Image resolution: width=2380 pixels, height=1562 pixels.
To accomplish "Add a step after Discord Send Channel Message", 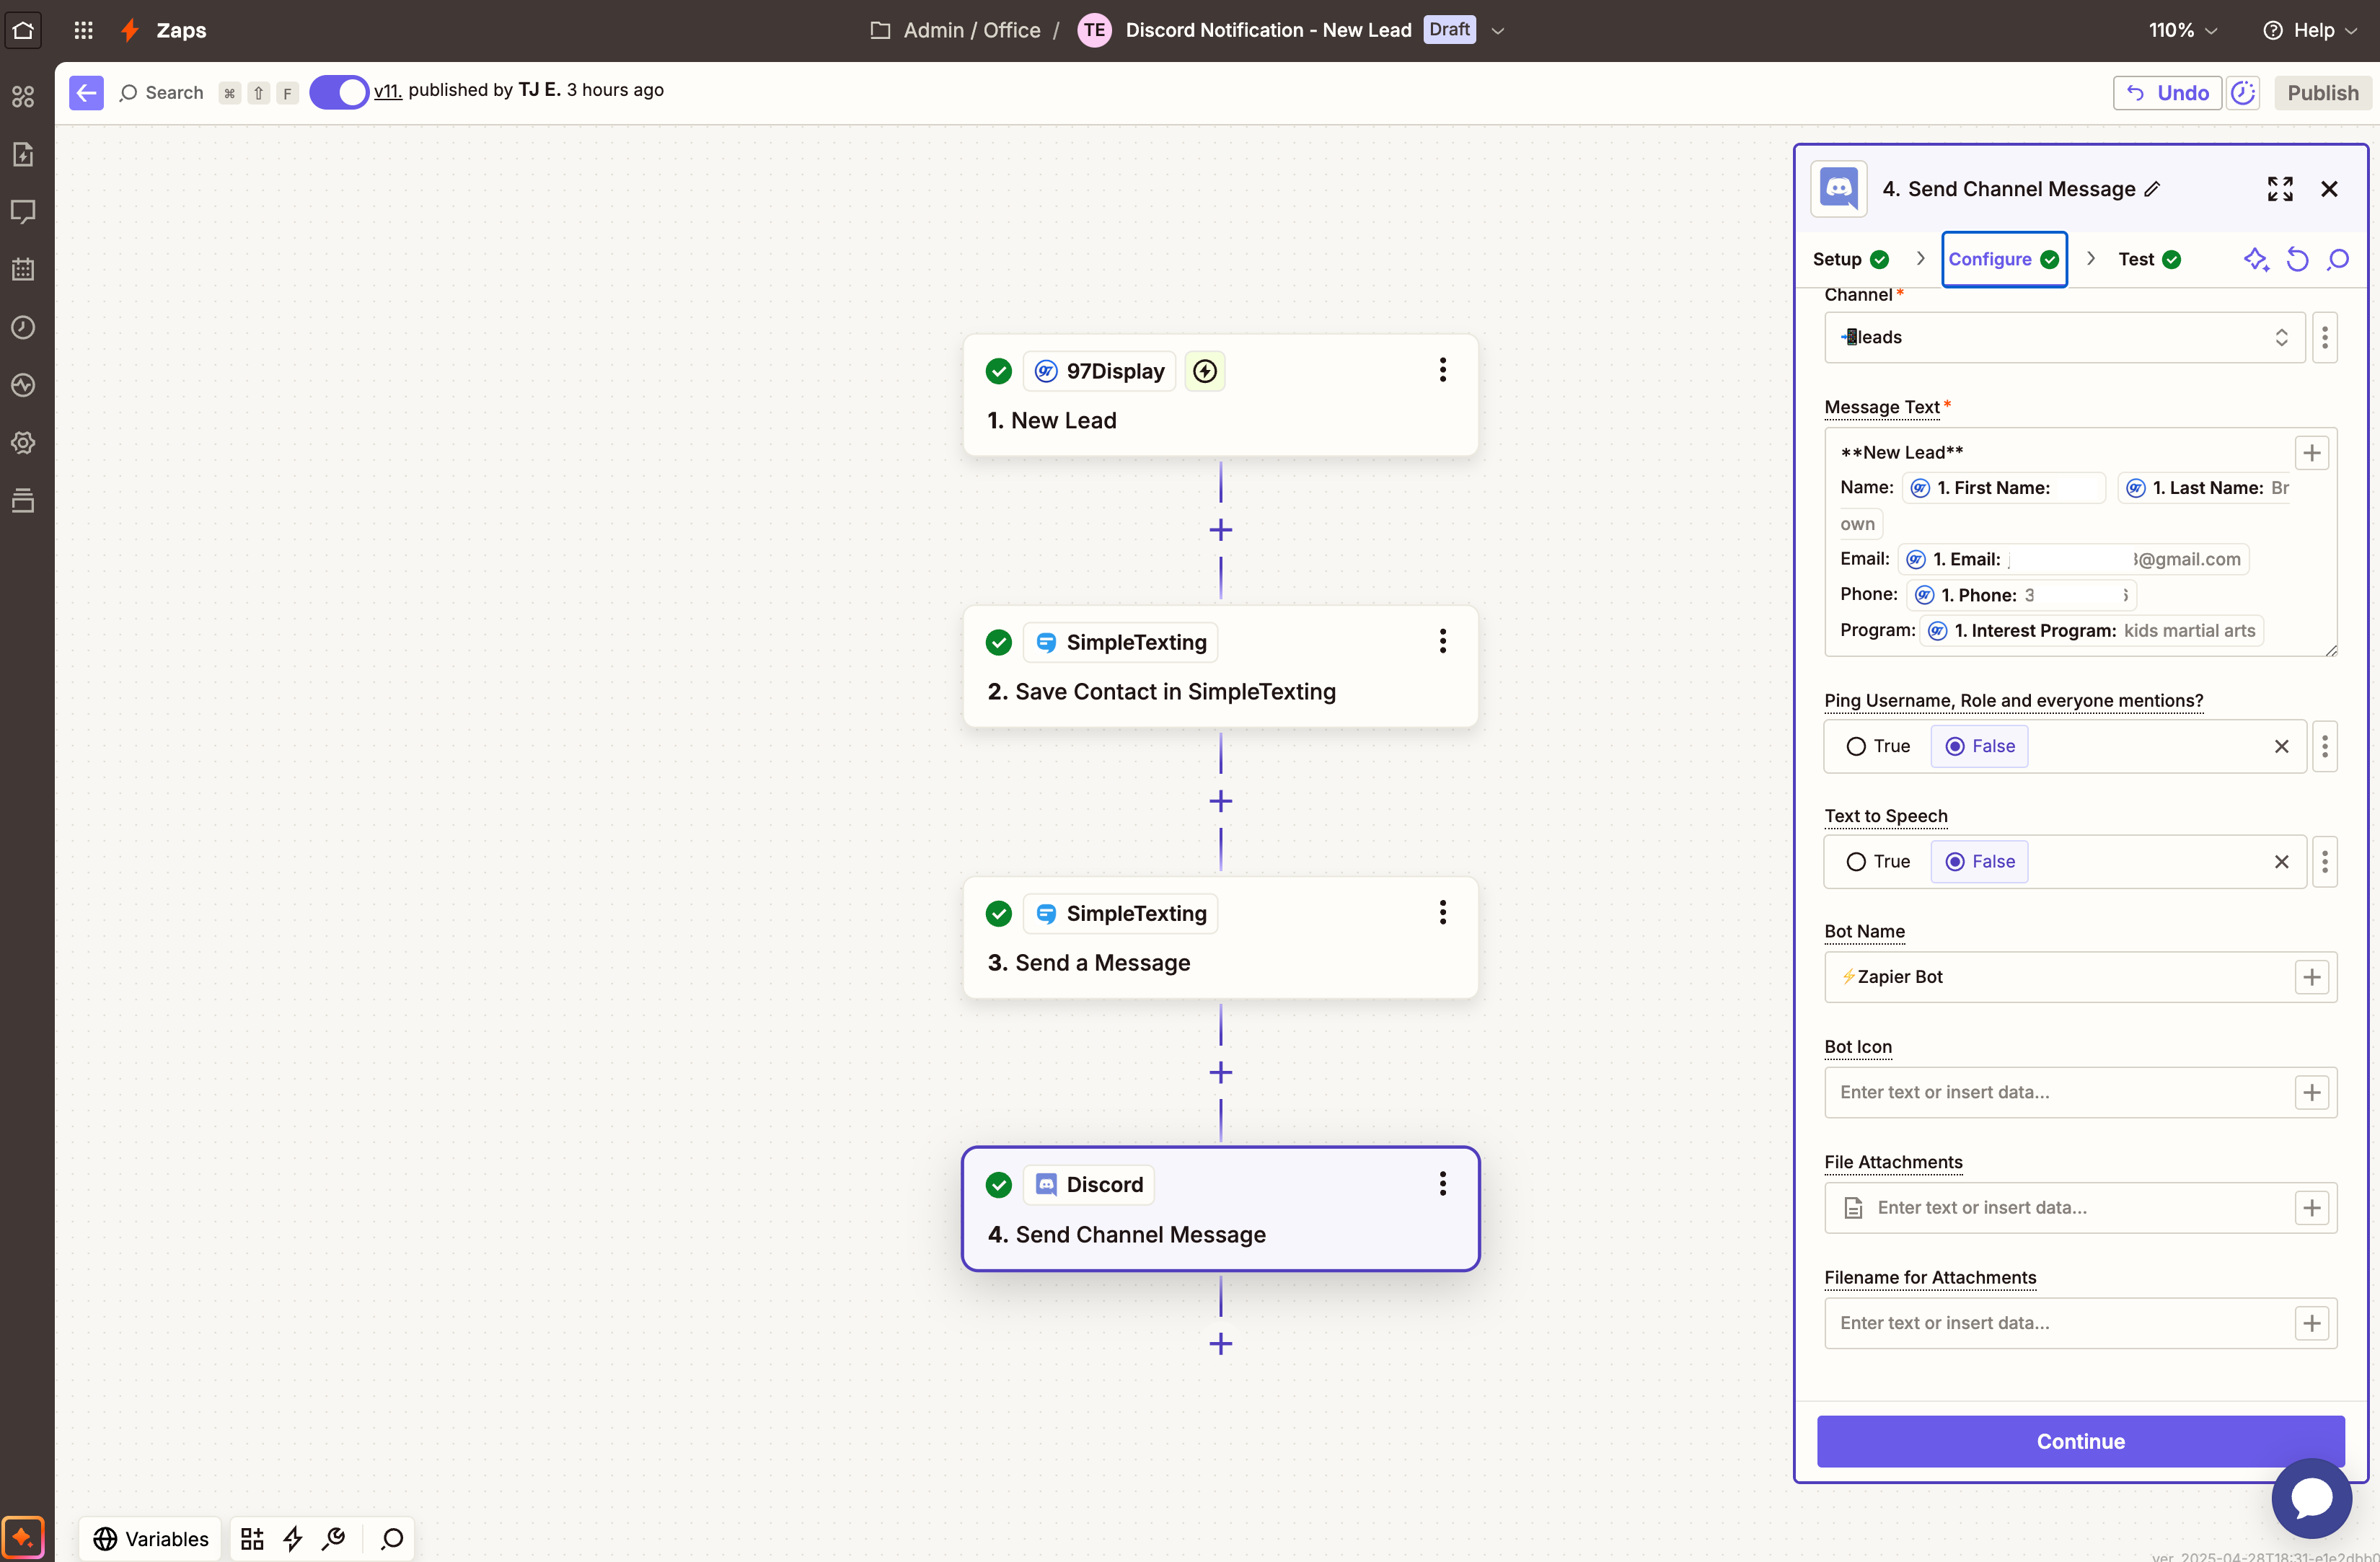I will (1220, 1344).
